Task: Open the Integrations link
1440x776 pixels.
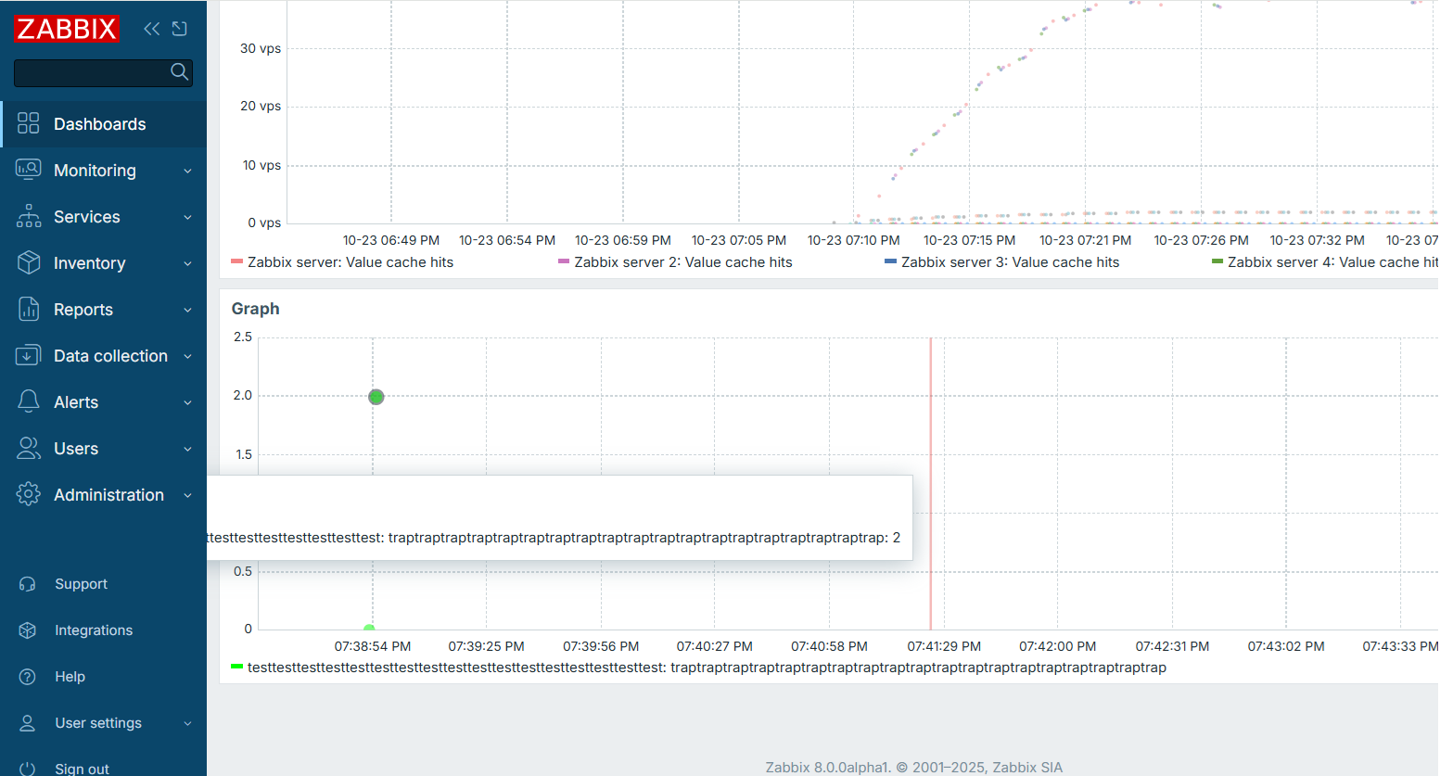Action: [x=94, y=630]
